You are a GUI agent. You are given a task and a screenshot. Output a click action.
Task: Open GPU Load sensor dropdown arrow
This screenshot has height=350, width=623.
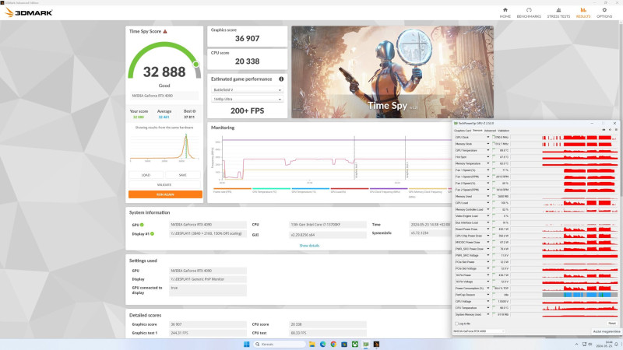coord(488,203)
